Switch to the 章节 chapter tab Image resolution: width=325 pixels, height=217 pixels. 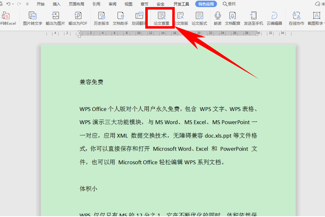click(144, 4)
